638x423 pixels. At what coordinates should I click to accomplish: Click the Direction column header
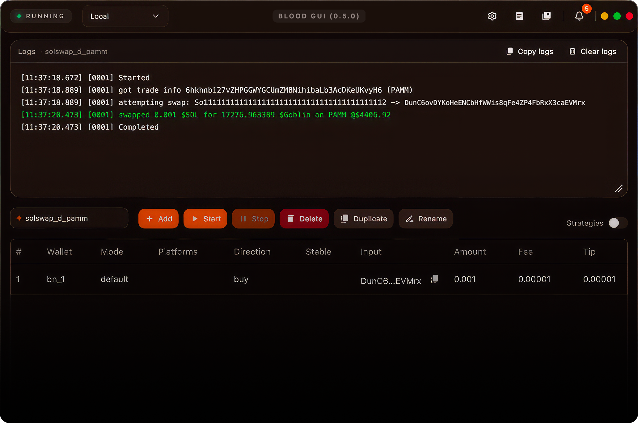[x=252, y=252]
